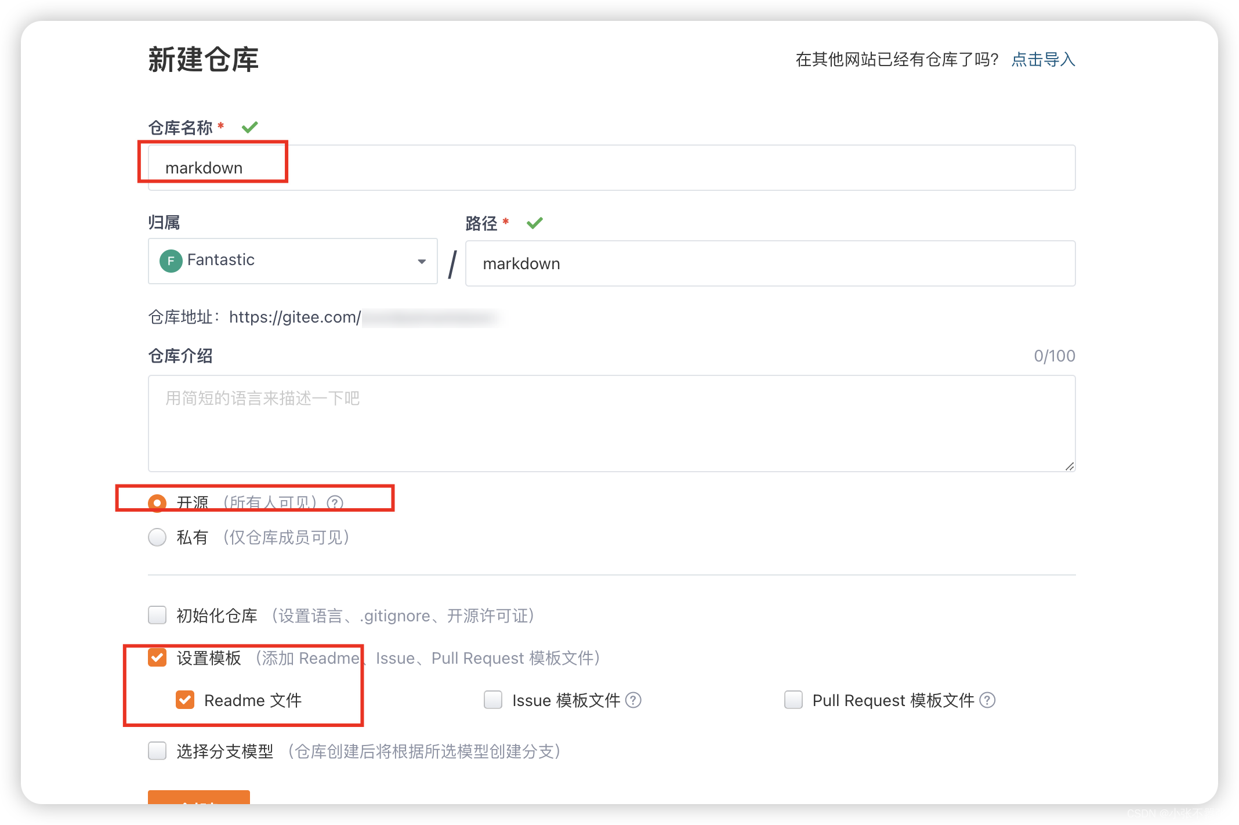Viewport: 1239px width, 825px height.
Task: Check the Issue 模板文件 checkbox
Action: 493,700
